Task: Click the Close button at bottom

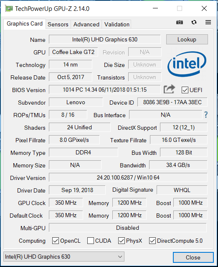Action: [193, 257]
